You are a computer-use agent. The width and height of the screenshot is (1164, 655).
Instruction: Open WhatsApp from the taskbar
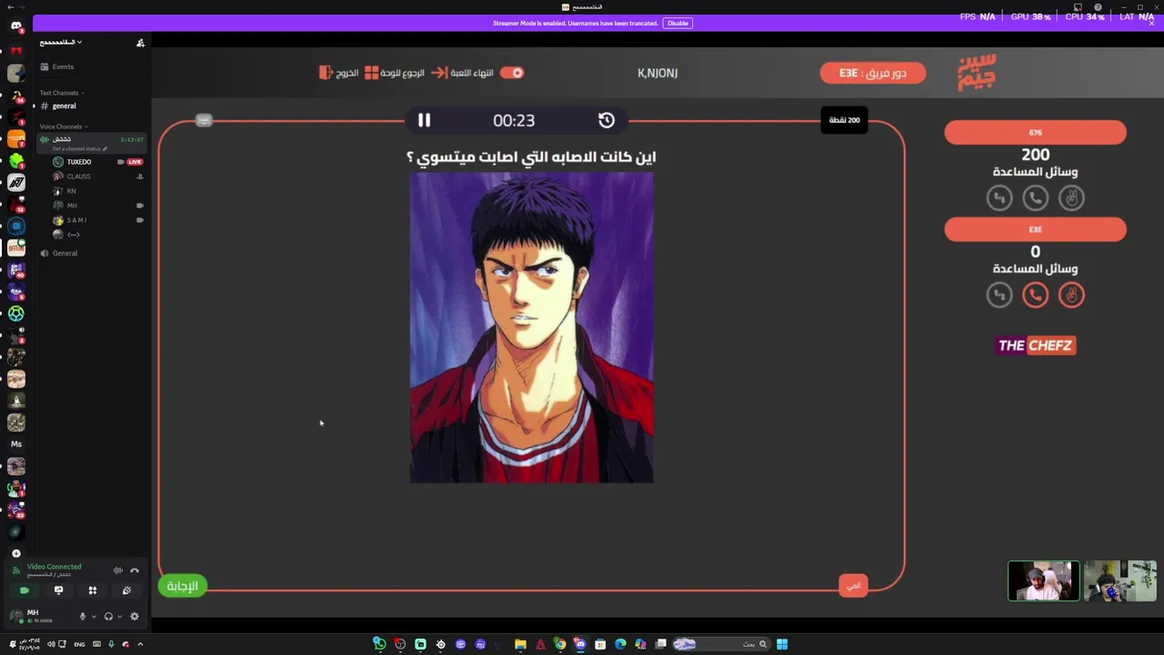pyautogui.click(x=379, y=644)
